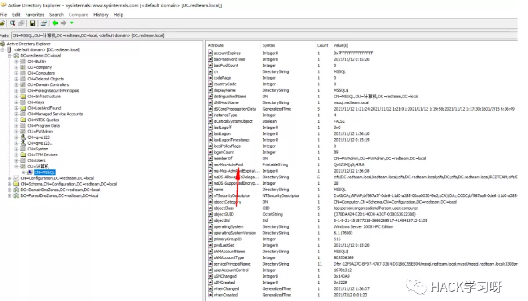Expand the OU=Domain Controllers node

click(16, 84)
